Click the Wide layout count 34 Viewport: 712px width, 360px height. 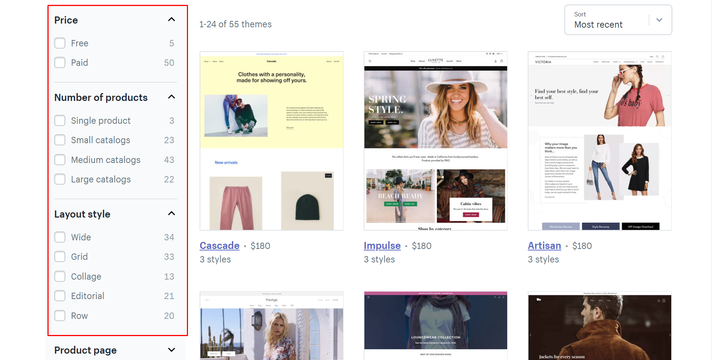click(x=169, y=237)
